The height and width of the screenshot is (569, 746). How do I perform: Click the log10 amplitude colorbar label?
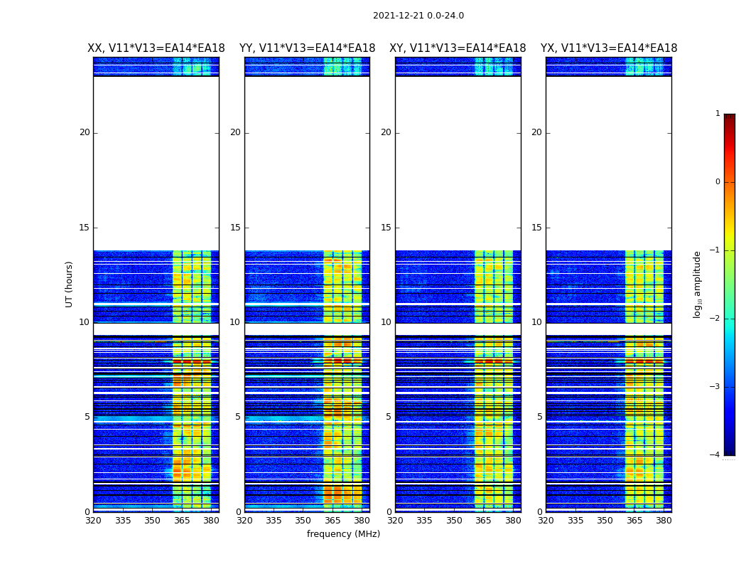click(698, 284)
